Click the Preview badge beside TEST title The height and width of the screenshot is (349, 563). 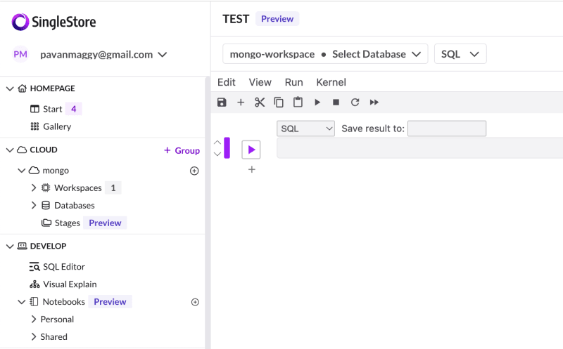point(277,19)
